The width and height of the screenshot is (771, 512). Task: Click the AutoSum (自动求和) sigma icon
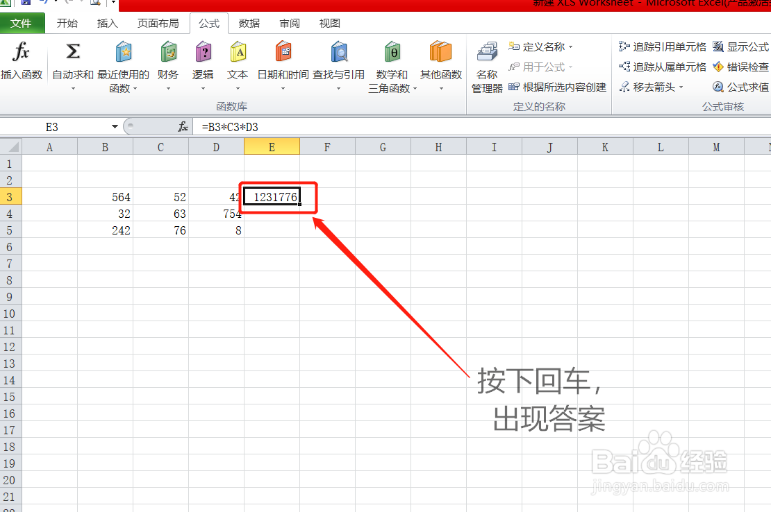coord(73,51)
